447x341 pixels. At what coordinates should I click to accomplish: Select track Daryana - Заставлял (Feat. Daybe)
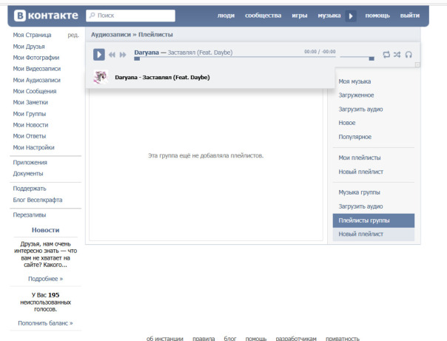[x=162, y=78]
